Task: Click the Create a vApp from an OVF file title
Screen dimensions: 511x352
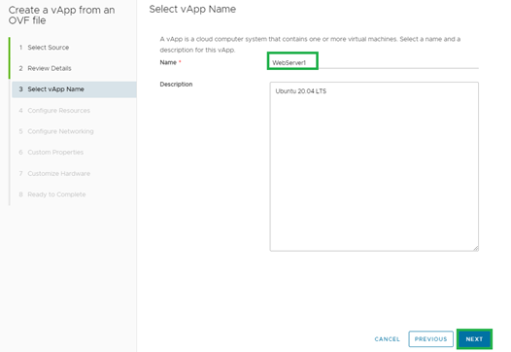Action: tap(61, 16)
